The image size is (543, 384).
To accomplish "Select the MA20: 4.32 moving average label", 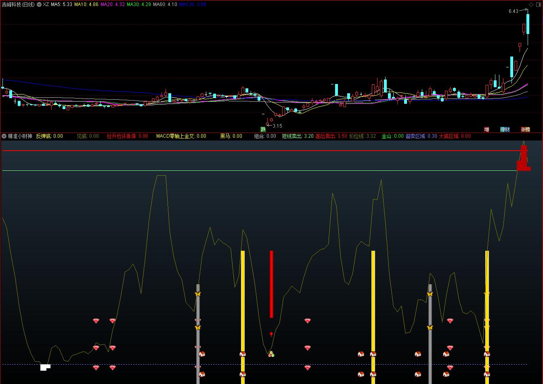I will click(x=112, y=4).
